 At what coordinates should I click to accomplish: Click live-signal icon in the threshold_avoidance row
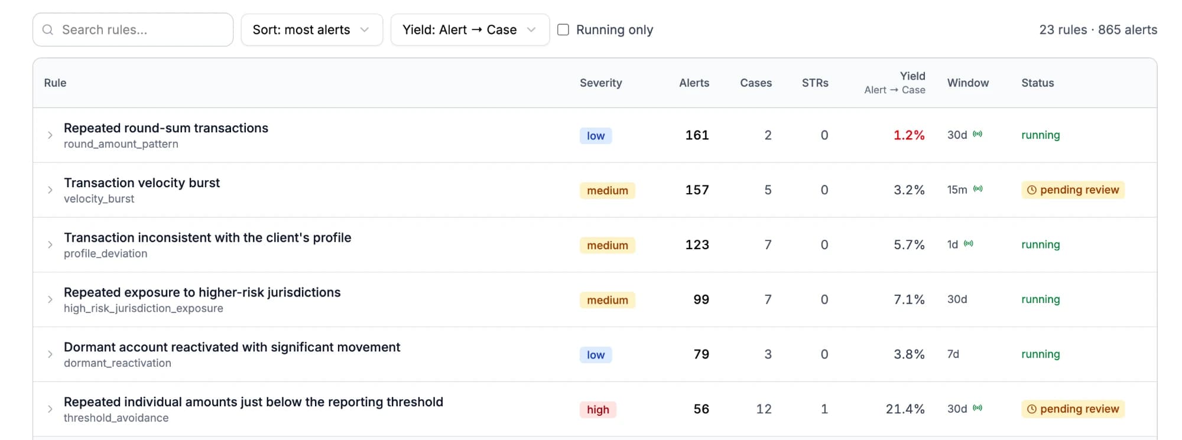pyautogui.click(x=978, y=408)
